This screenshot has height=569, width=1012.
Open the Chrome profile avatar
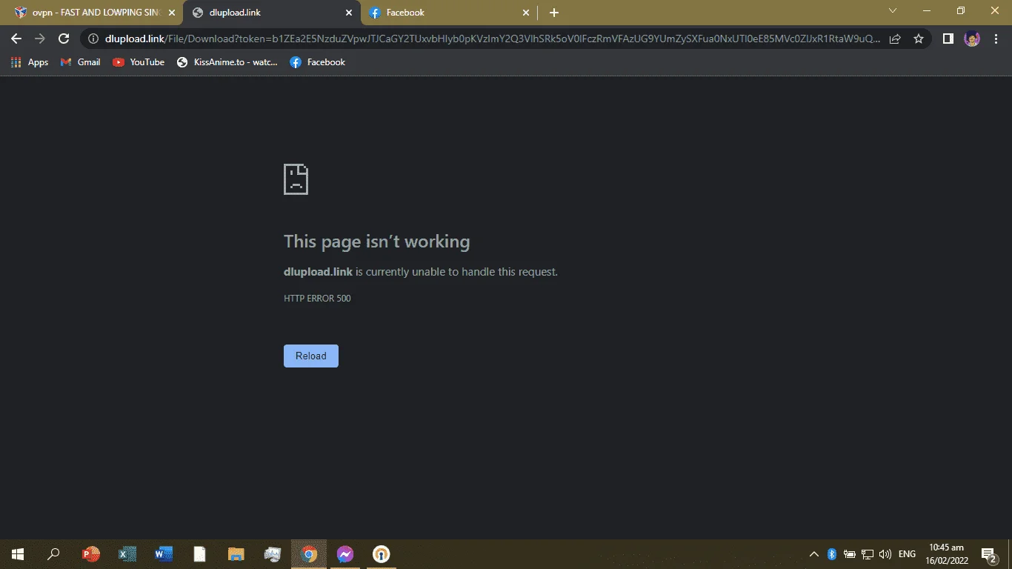pos(972,39)
